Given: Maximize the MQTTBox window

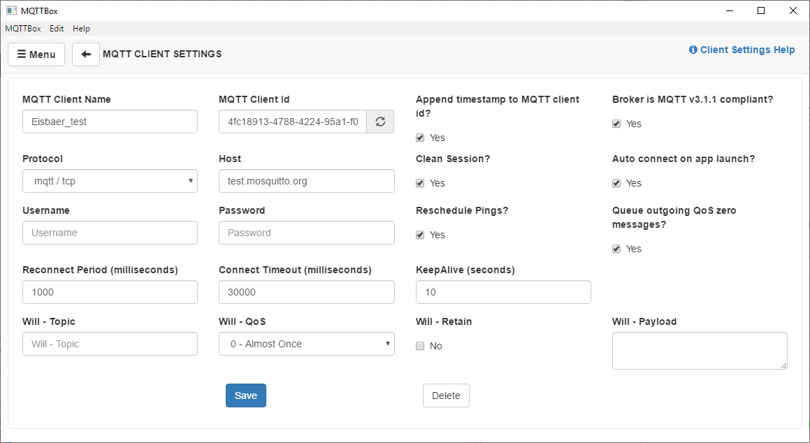Looking at the screenshot, I should click(761, 10).
